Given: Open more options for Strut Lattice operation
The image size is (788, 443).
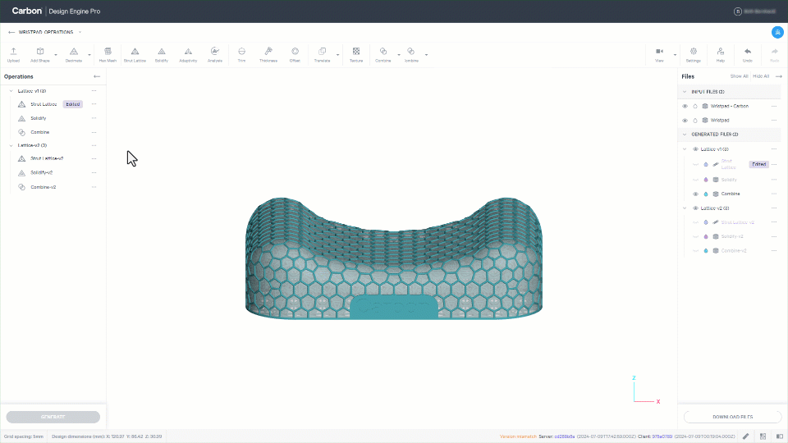Looking at the screenshot, I should point(94,104).
